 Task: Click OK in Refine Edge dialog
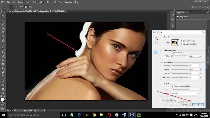[x=198, y=105]
